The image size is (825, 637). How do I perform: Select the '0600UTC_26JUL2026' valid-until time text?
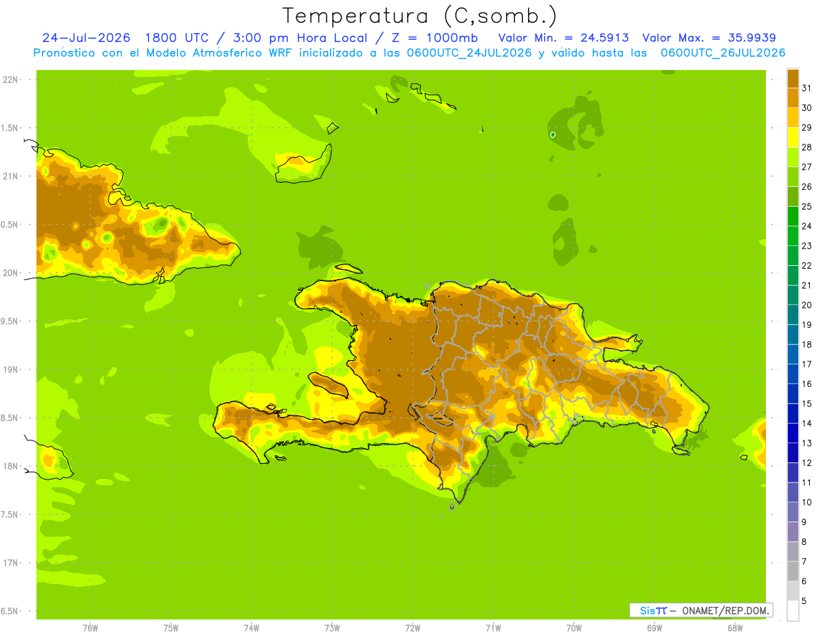pos(723,53)
